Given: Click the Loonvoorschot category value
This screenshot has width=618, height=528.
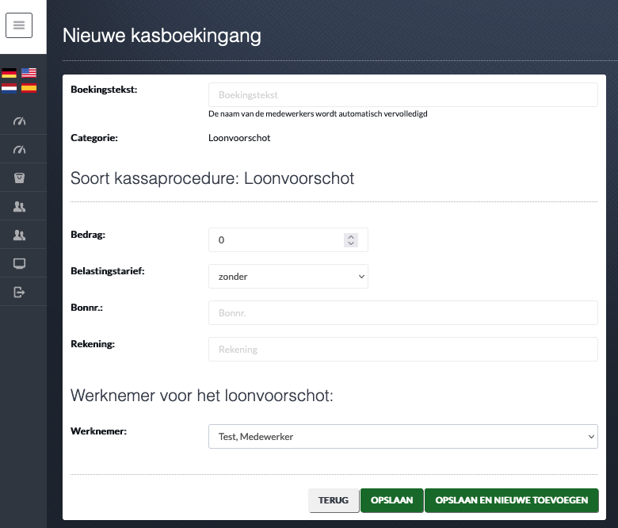Looking at the screenshot, I should 239,138.
